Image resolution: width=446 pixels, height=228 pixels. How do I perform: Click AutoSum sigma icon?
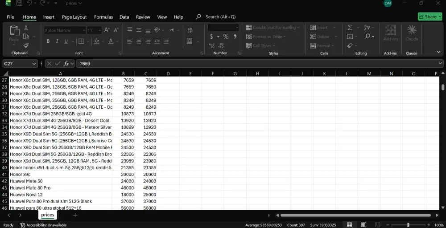[x=350, y=27]
